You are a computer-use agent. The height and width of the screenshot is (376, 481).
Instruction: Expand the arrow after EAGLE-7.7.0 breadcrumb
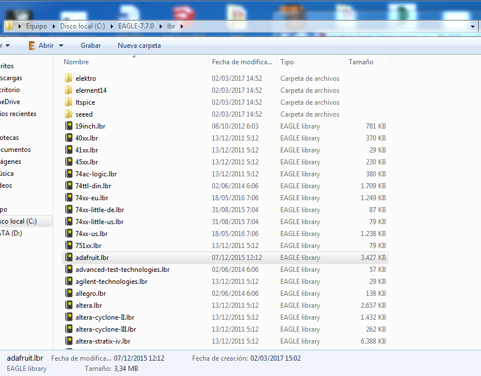(161, 26)
